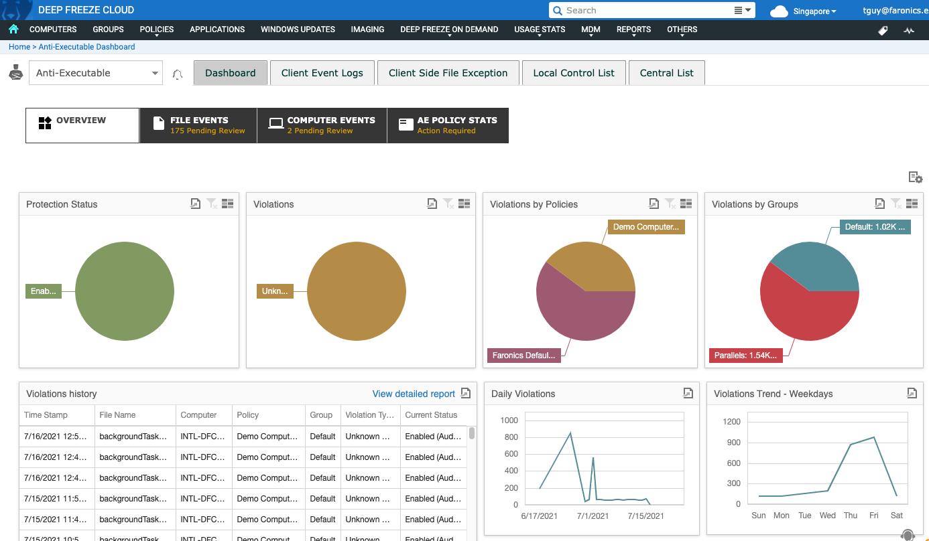Screen dimensions: 929x541
Task: Open View detailed report link
Action: tap(414, 394)
